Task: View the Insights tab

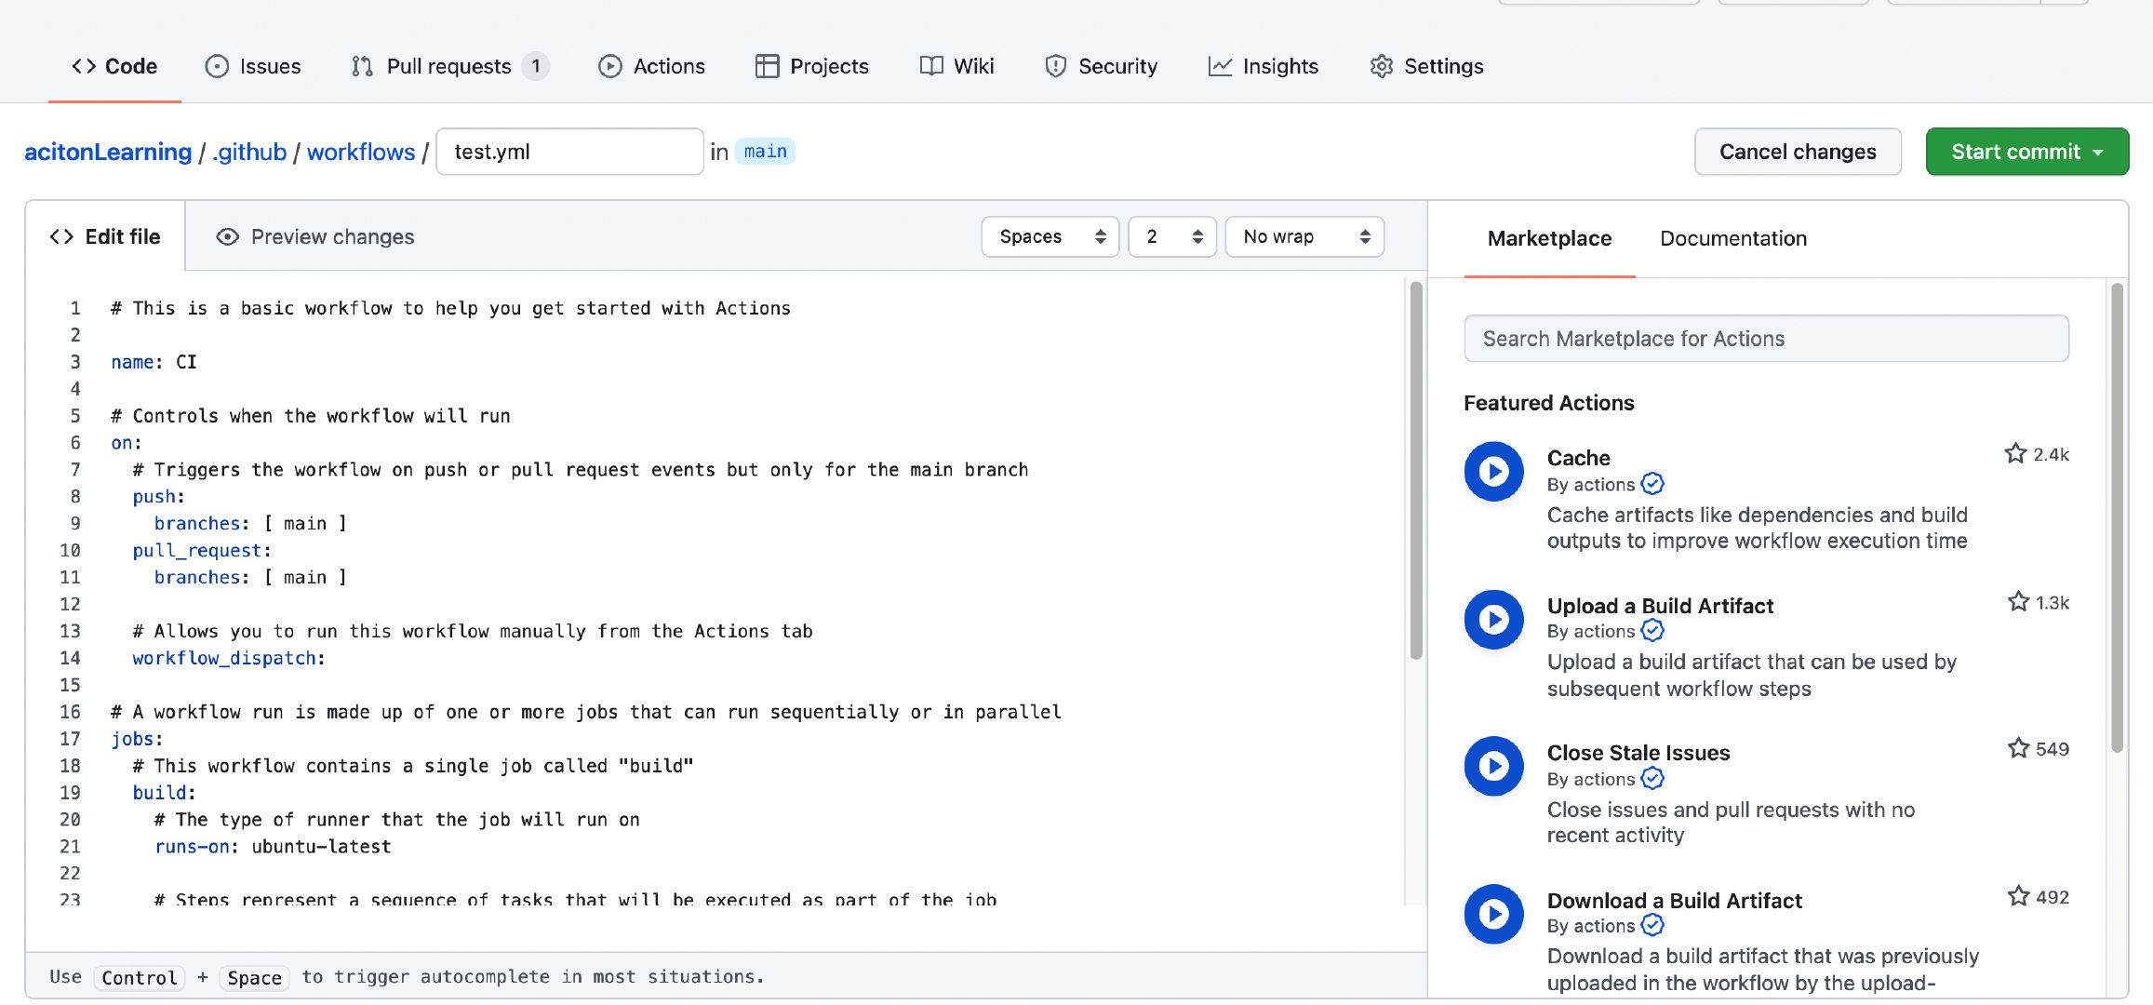Action: point(1263,66)
